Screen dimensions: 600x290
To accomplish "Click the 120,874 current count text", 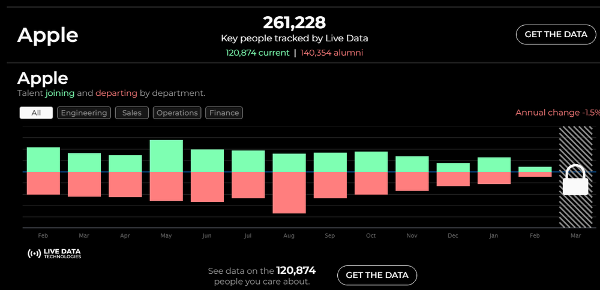I will tap(257, 53).
